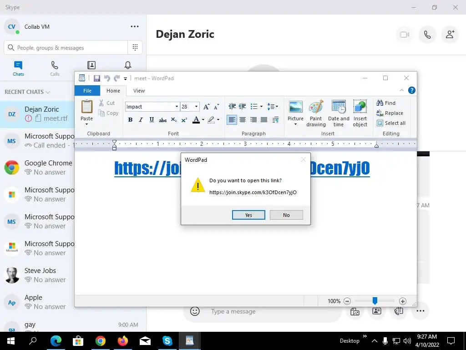Screen dimensions: 466x350
Task: Toggle Subscript formatting in WordPad
Action: (173, 120)
